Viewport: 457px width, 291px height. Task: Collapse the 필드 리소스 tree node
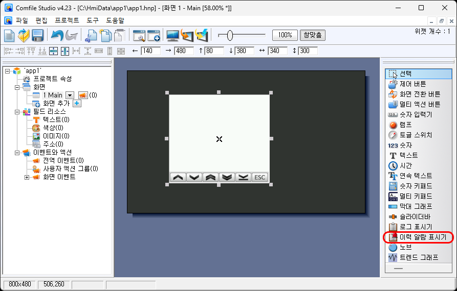click(x=17, y=111)
